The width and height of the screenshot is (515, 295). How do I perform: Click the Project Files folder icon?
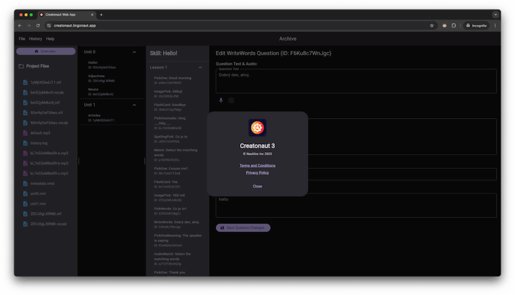click(x=21, y=66)
